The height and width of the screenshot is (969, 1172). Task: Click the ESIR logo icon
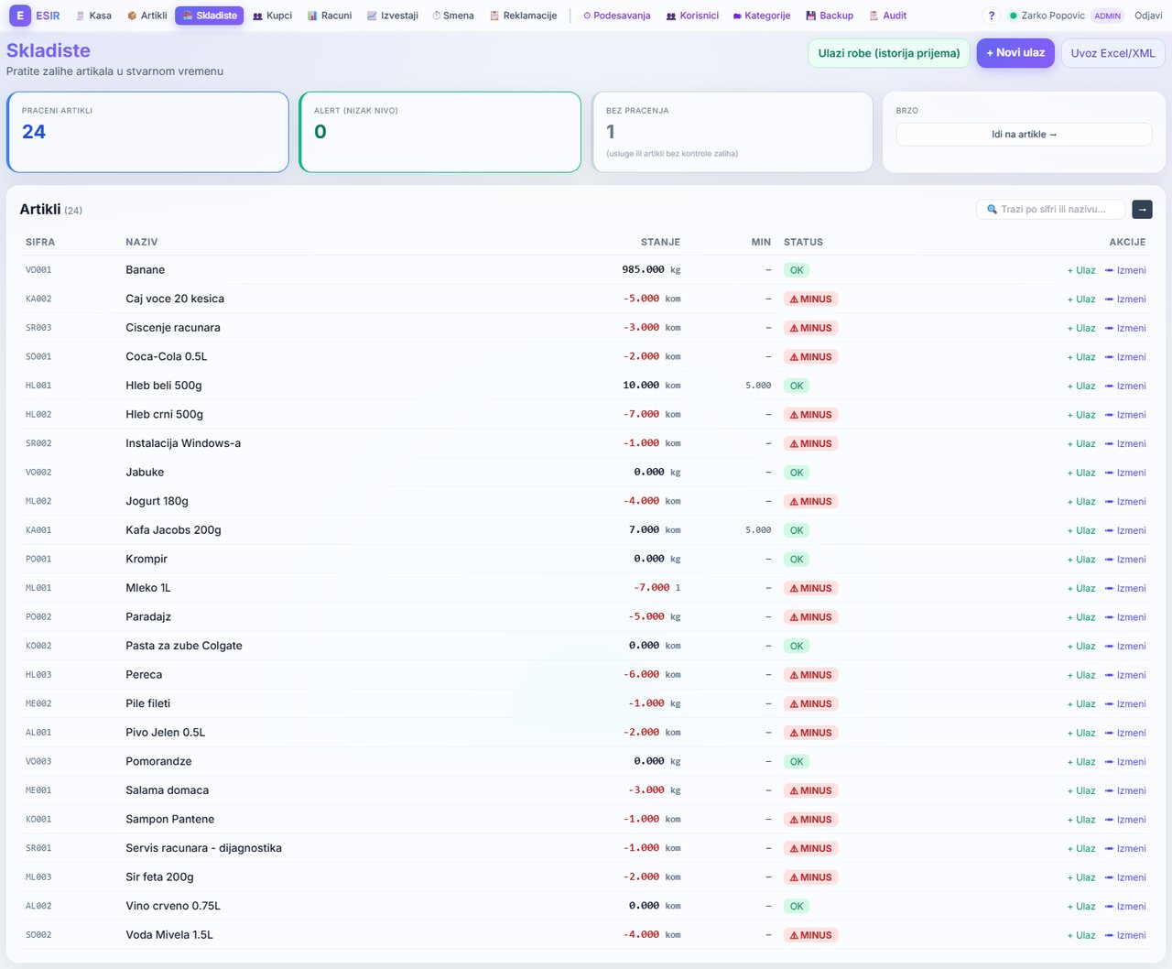[19, 16]
